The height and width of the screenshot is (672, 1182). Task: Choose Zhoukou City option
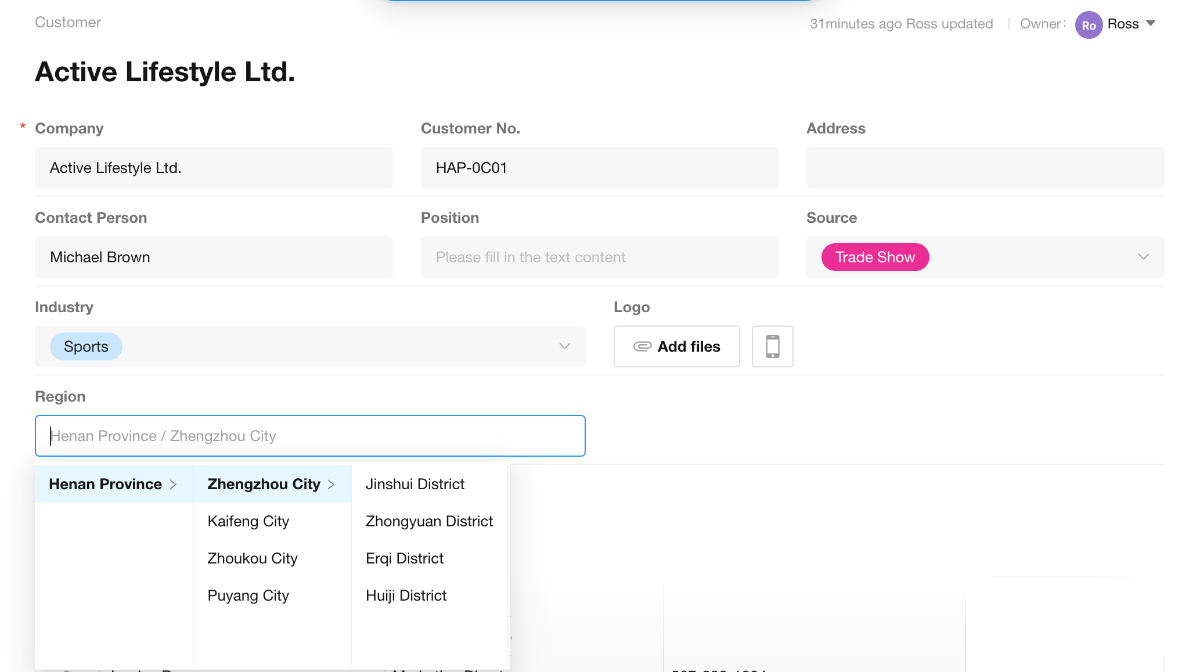[253, 558]
